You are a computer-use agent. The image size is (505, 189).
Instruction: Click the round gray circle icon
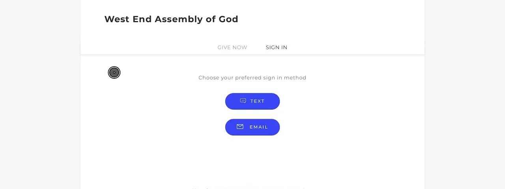[x=114, y=72]
